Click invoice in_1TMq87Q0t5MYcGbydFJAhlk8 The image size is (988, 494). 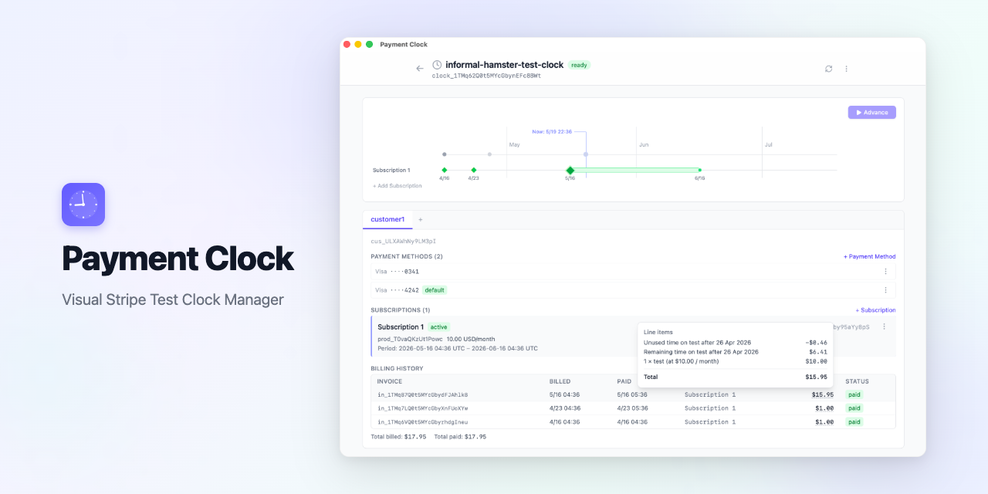click(x=422, y=395)
